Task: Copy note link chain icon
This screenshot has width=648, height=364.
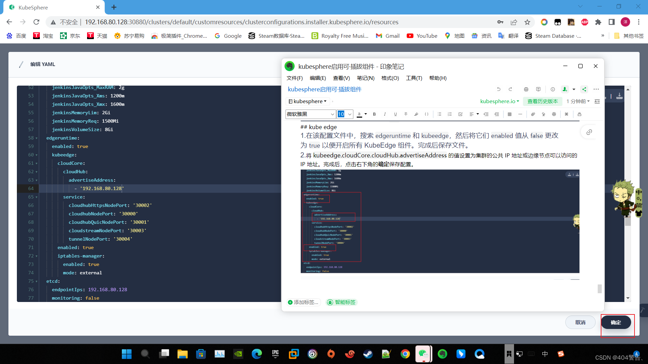Action: (589, 132)
